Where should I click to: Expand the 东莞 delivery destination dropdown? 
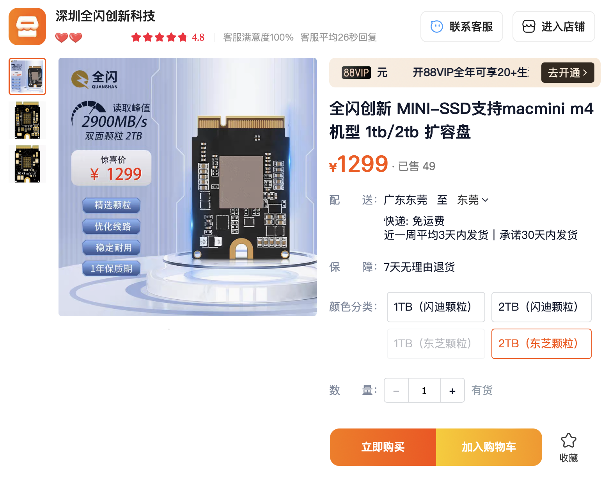pyautogui.click(x=473, y=200)
